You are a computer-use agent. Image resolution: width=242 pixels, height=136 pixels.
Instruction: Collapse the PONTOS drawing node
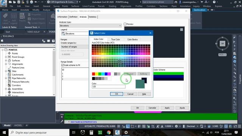point(3,50)
